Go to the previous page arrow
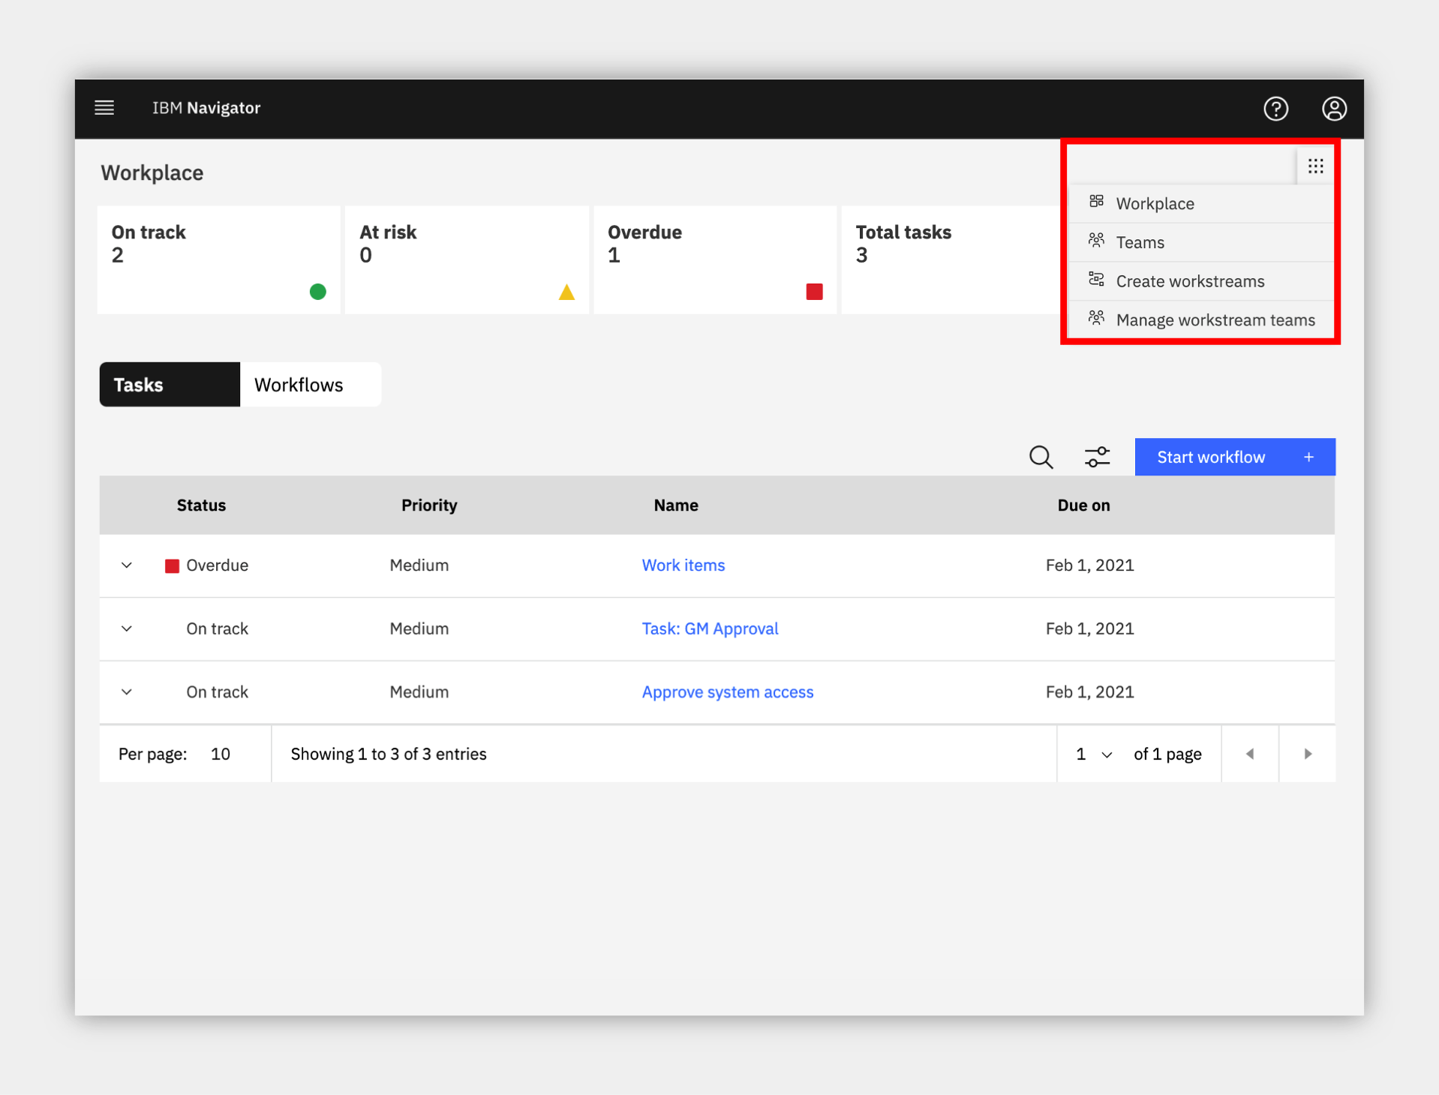 pos(1250,754)
